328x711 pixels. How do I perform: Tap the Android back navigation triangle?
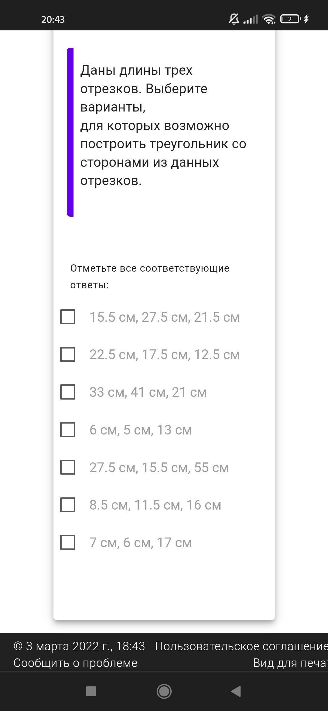(x=236, y=691)
